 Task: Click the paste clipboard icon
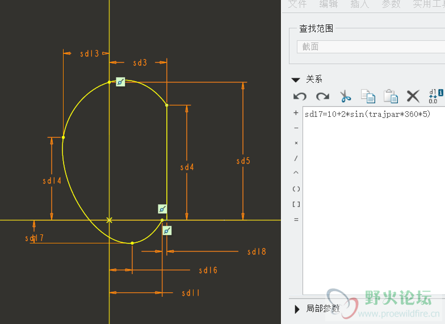point(391,96)
